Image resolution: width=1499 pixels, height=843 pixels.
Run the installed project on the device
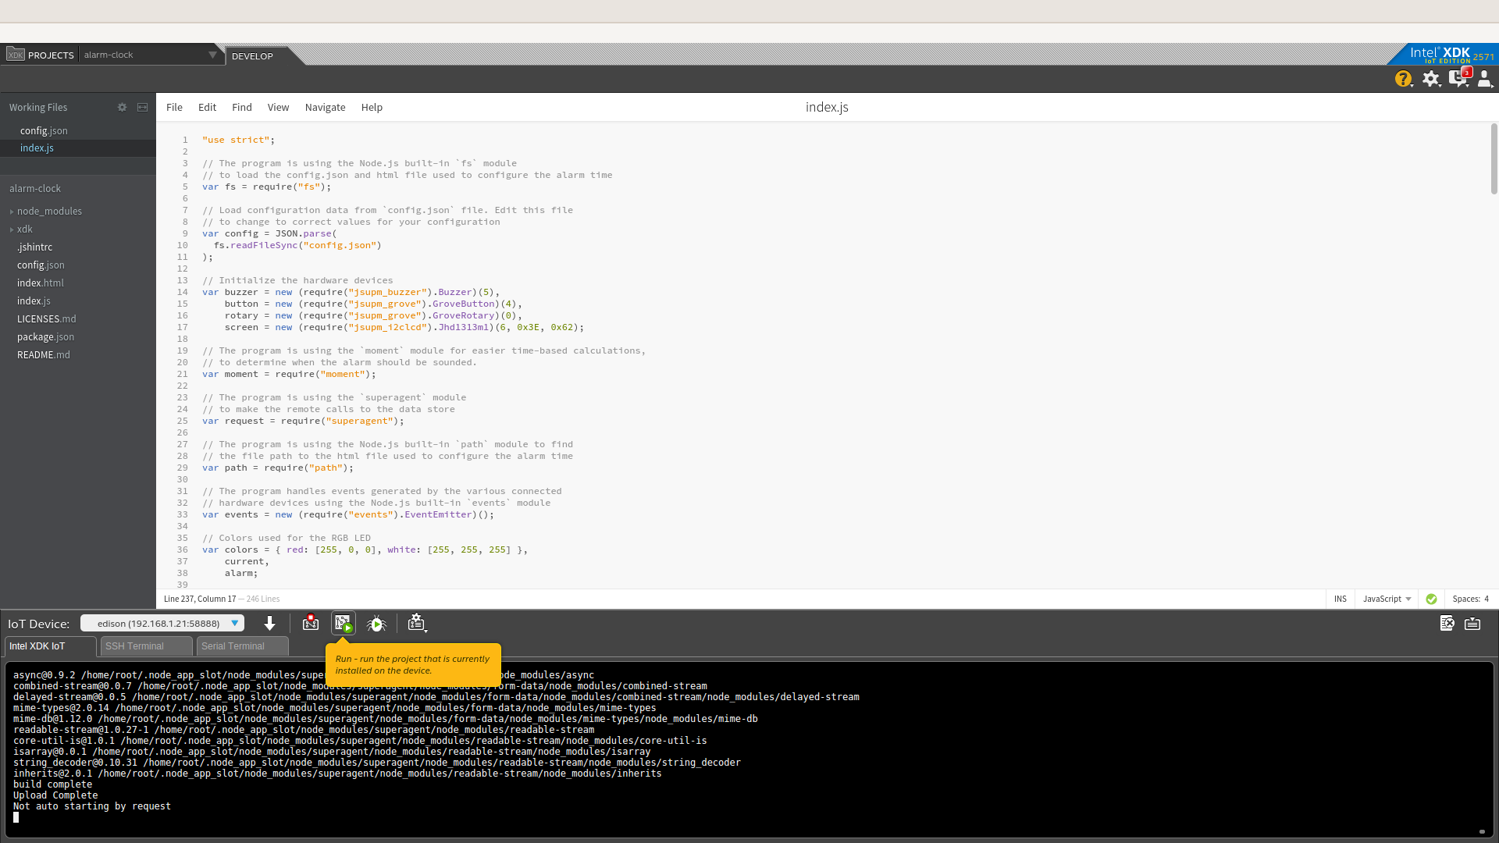344,623
